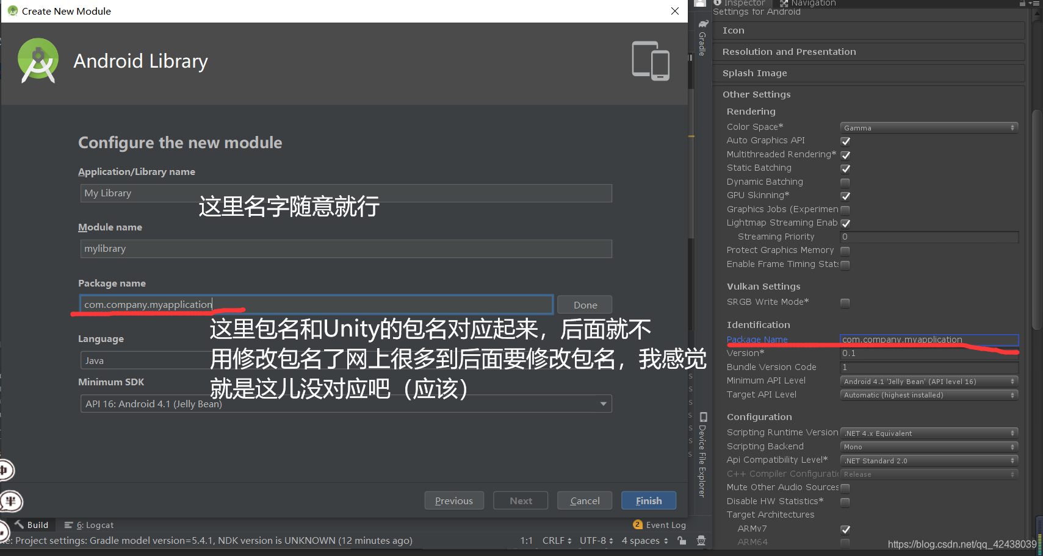The height and width of the screenshot is (556, 1043).
Task: Open the Gradle side panel tab
Action: pos(702,38)
